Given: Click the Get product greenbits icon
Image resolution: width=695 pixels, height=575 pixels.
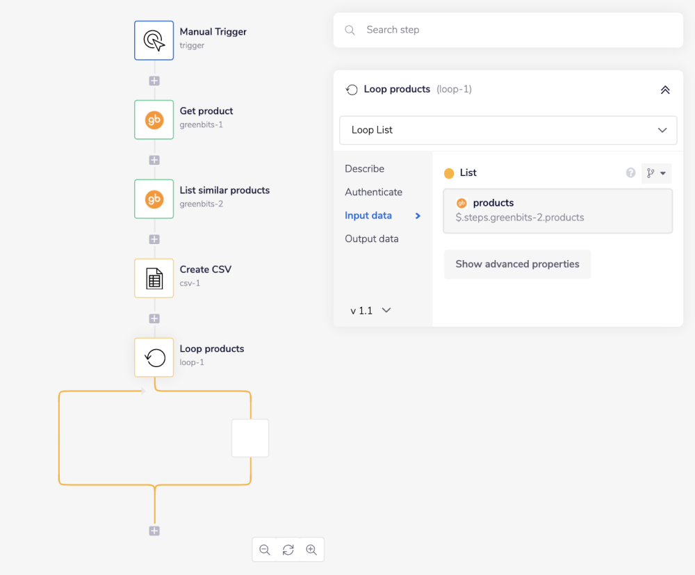Looking at the screenshot, I should click(x=154, y=120).
